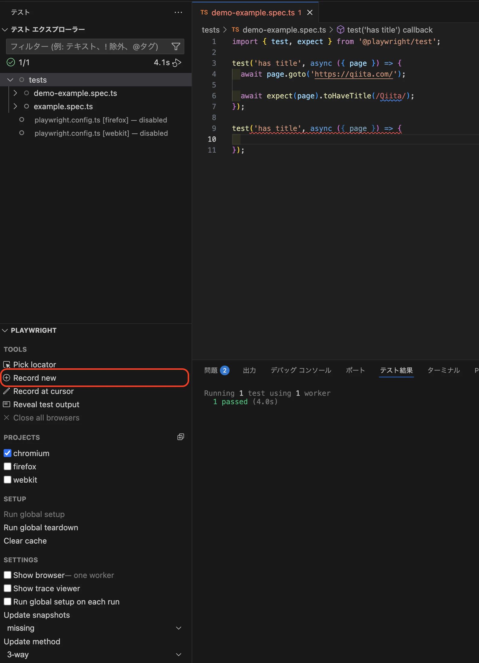479x663 pixels.
Task: Click the filter funnel icon
Action: (x=176, y=46)
